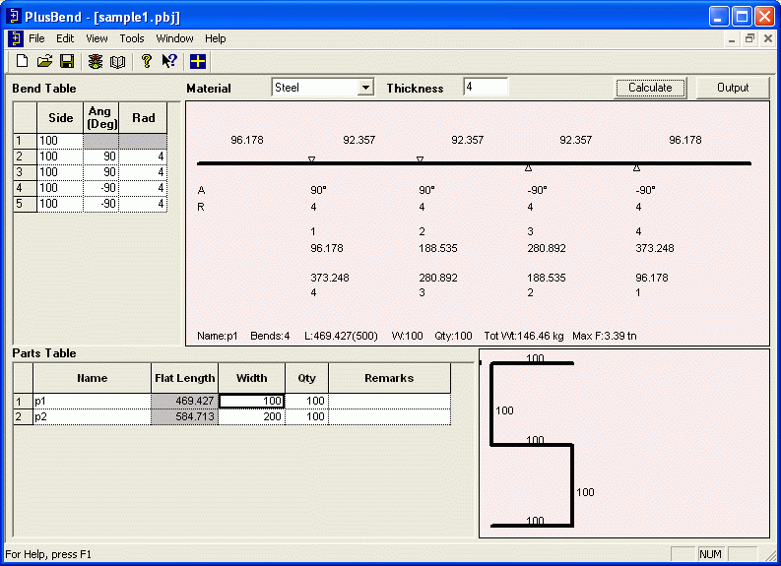Expand the Material dropdown arrow
Image resolution: width=781 pixels, height=566 pixels.
pyautogui.click(x=365, y=88)
